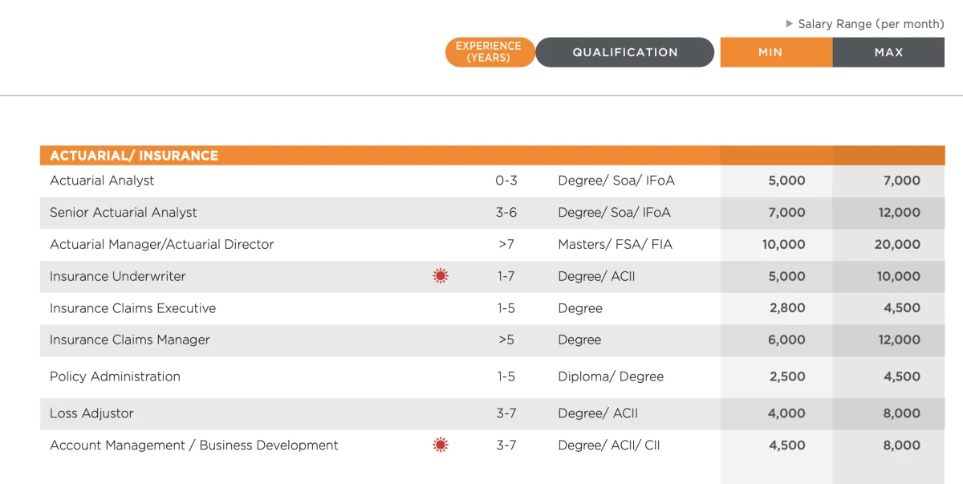
Task: Click the Salary Range (per month) label
Action: tap(871, 24)
